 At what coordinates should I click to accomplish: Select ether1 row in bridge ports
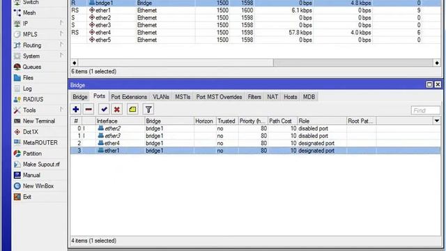(255, 151)
